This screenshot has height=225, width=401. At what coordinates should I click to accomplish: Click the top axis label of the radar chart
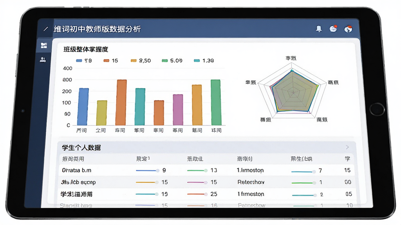tap(291, 58)
